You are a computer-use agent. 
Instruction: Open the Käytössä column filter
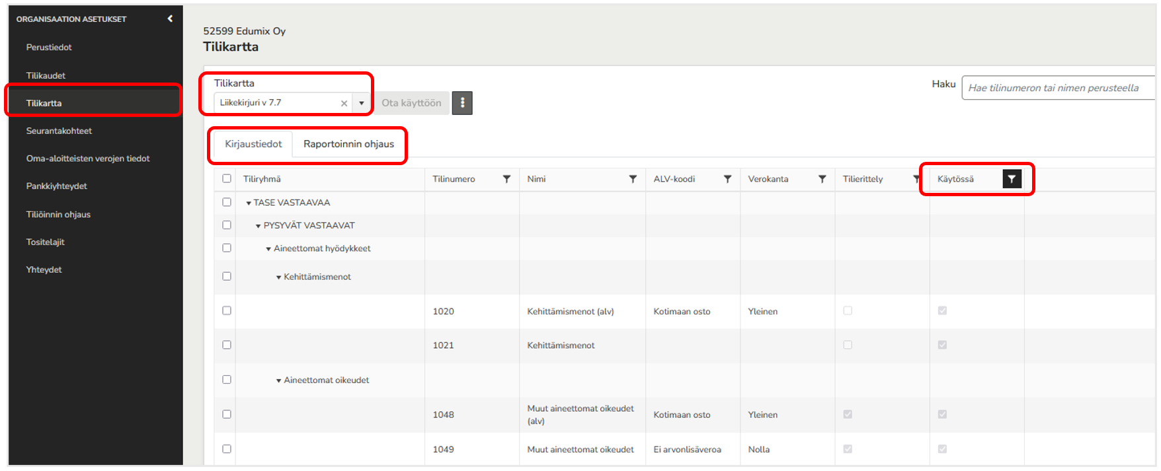1012,179
